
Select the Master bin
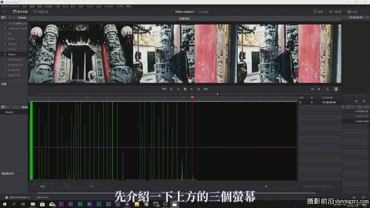(10, 112)
